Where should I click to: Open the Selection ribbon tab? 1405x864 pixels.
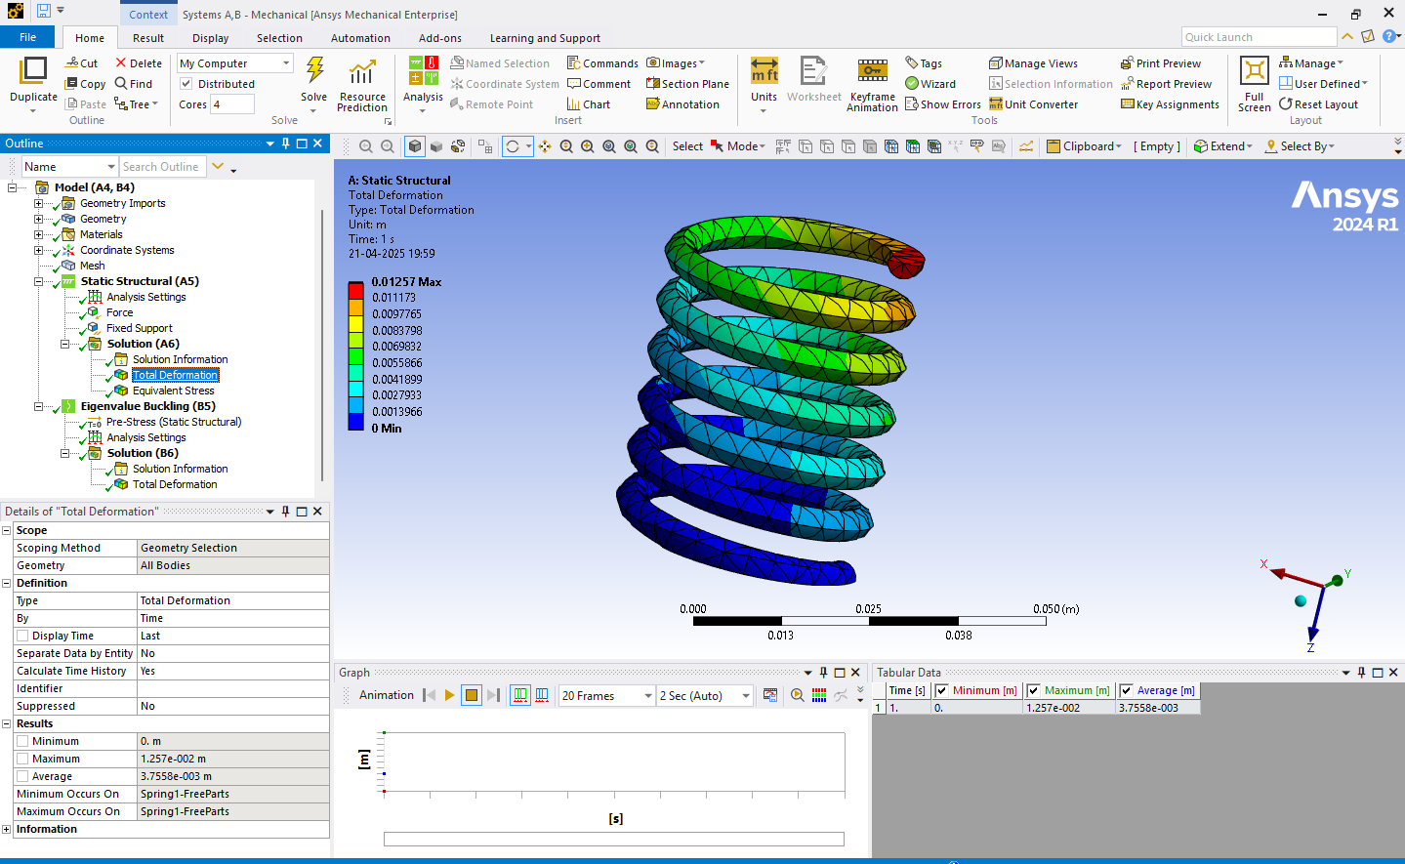click(279, 38)
